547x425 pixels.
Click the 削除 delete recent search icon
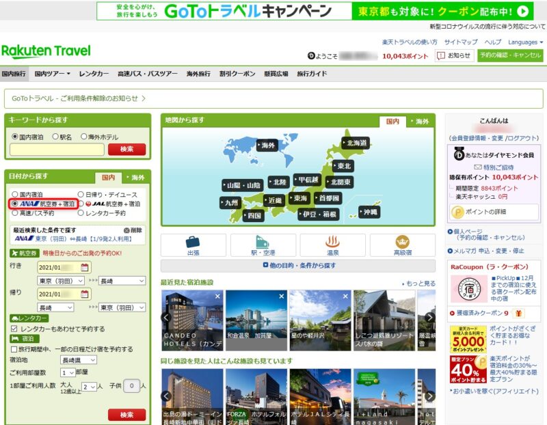(126, 230)
